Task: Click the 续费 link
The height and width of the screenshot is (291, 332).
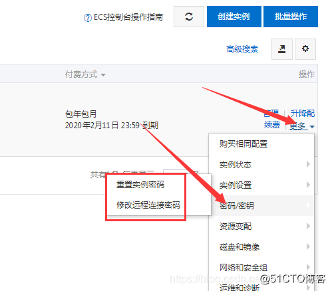Action: point(272,125)
